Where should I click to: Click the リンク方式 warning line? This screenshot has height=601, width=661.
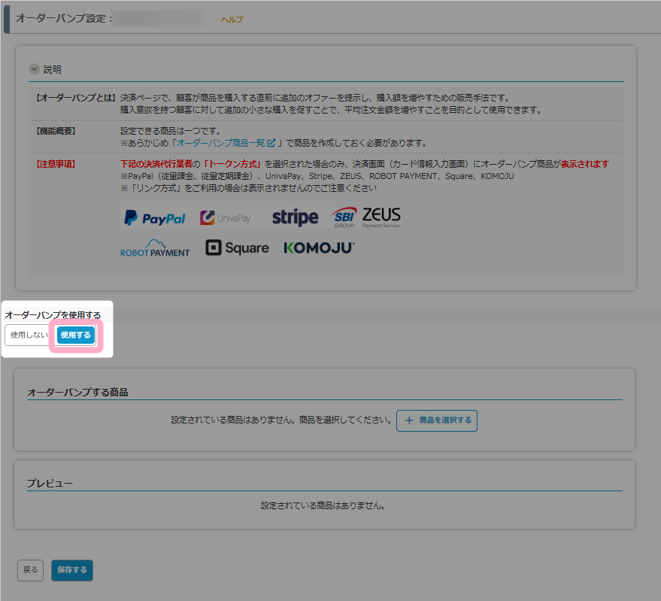click(x=248, y=188)
